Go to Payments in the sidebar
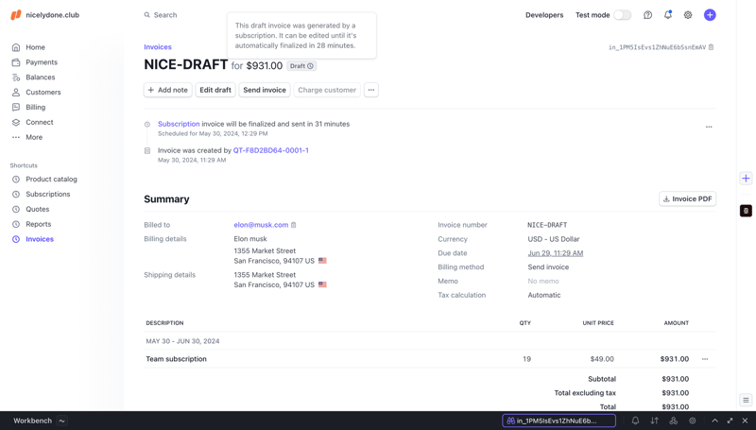Screen dimensions: 756x430 (x=42, y=62)
